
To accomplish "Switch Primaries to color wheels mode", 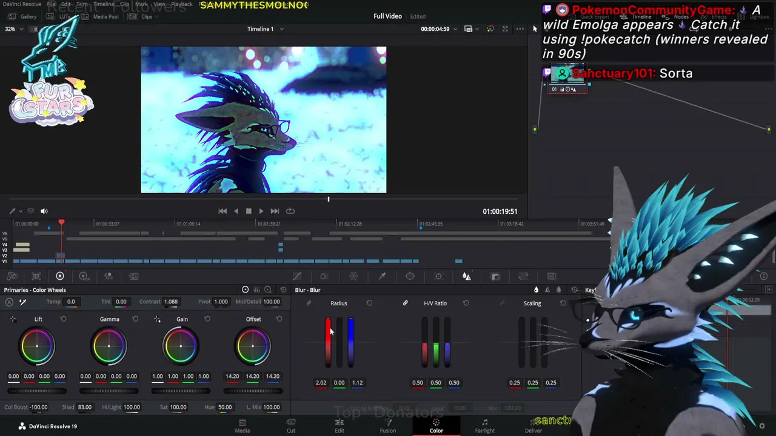I will point(246,290).
